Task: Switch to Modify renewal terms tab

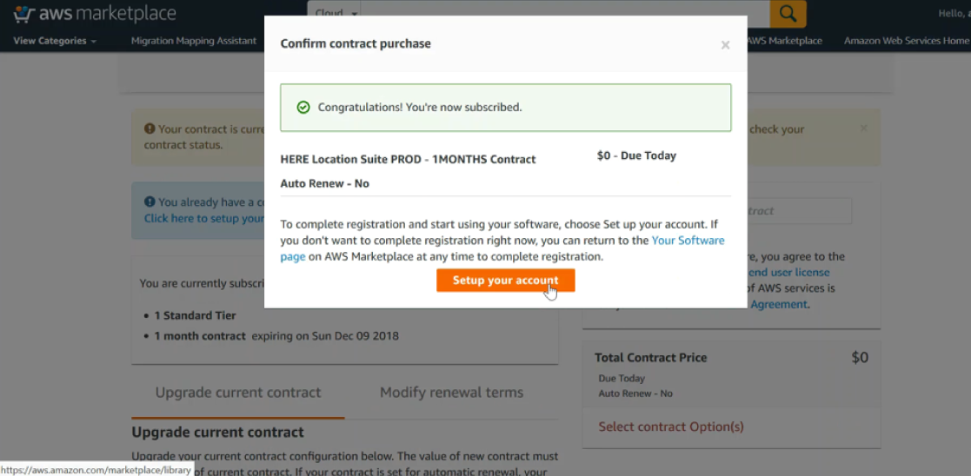Action: tap(451, 393)
